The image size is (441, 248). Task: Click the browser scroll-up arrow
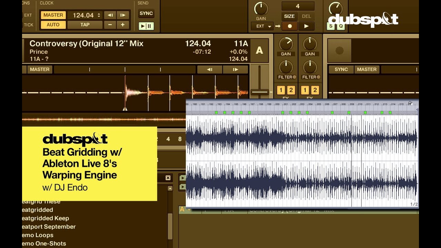[x=170, y=188]
